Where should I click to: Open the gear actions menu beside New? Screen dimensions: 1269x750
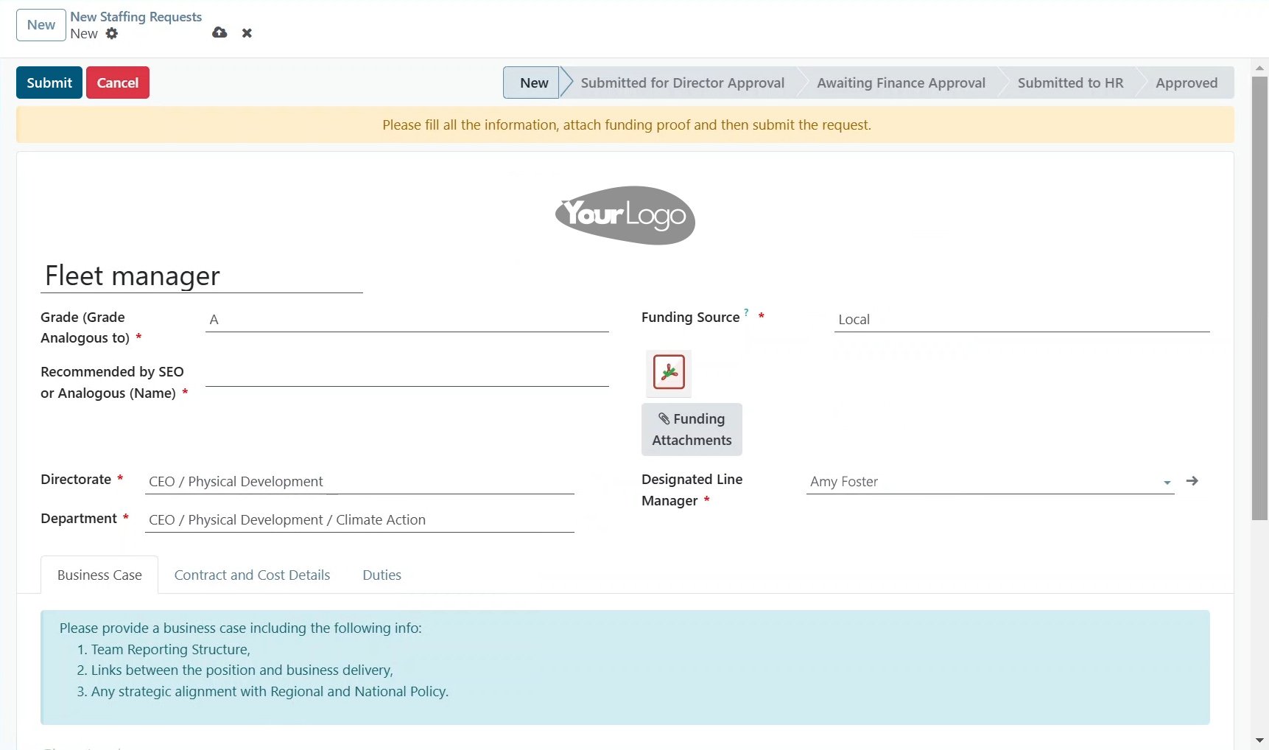112,33
